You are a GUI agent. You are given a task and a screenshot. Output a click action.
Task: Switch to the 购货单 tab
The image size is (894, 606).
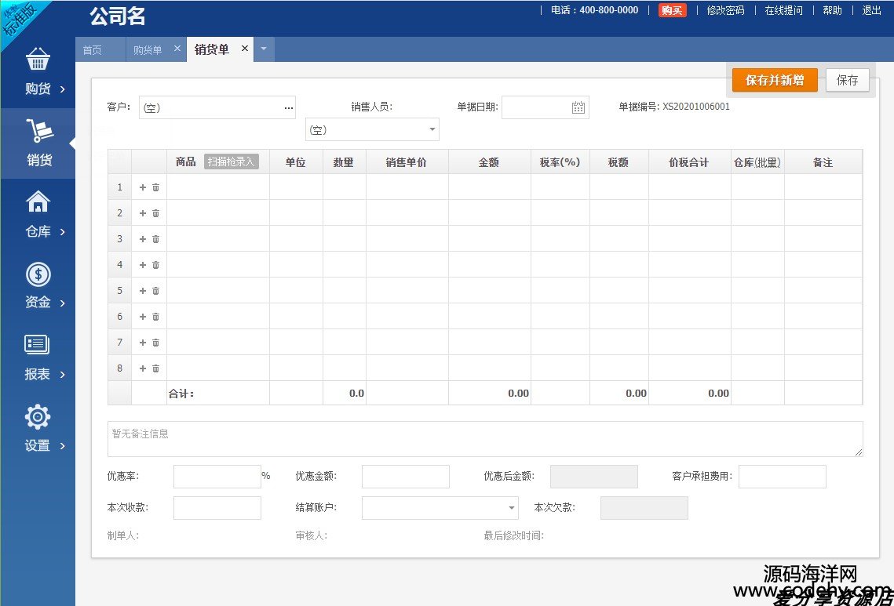point(148,50)
